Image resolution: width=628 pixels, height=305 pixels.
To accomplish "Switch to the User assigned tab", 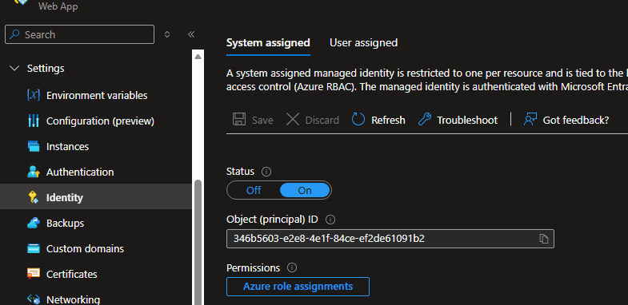I will click(363, 42).
